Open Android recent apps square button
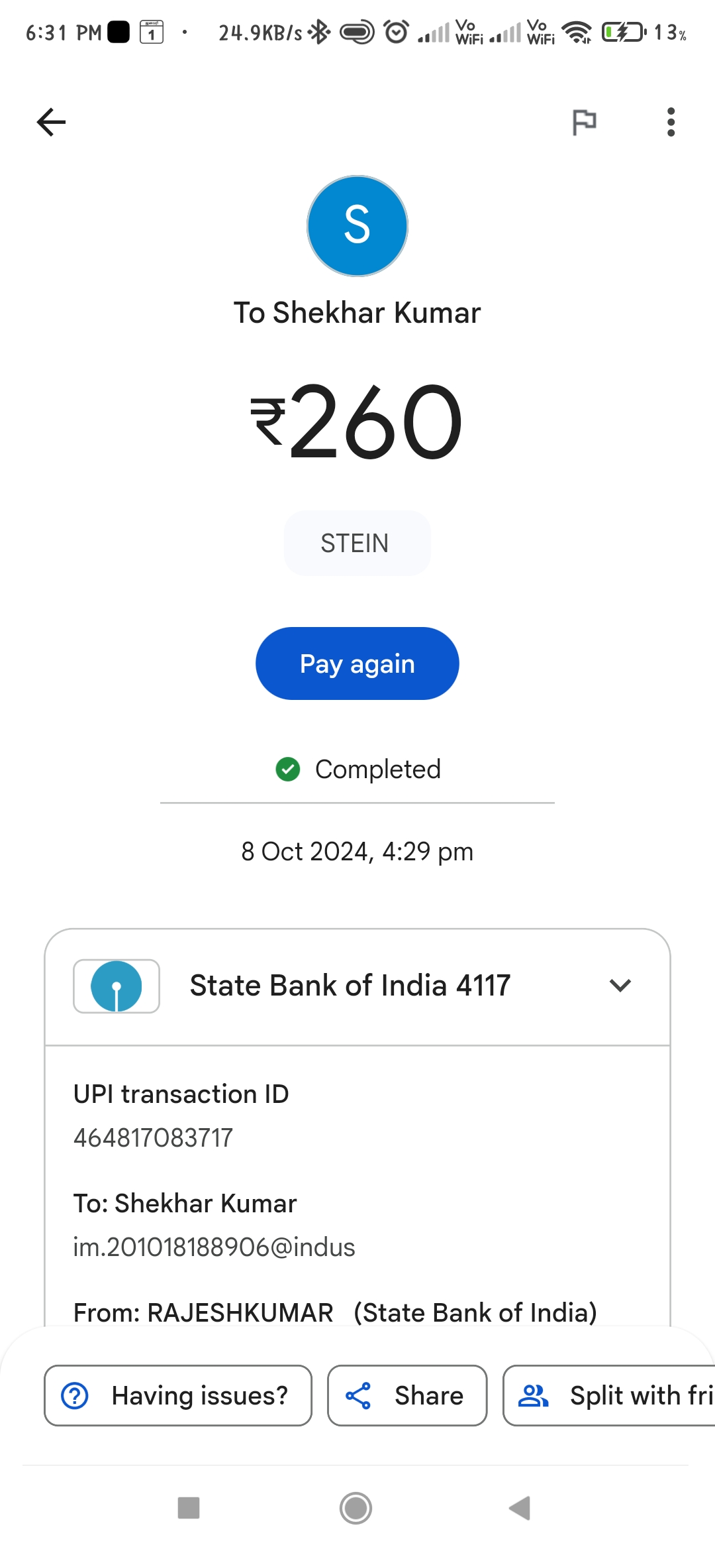 point(189,1508)
